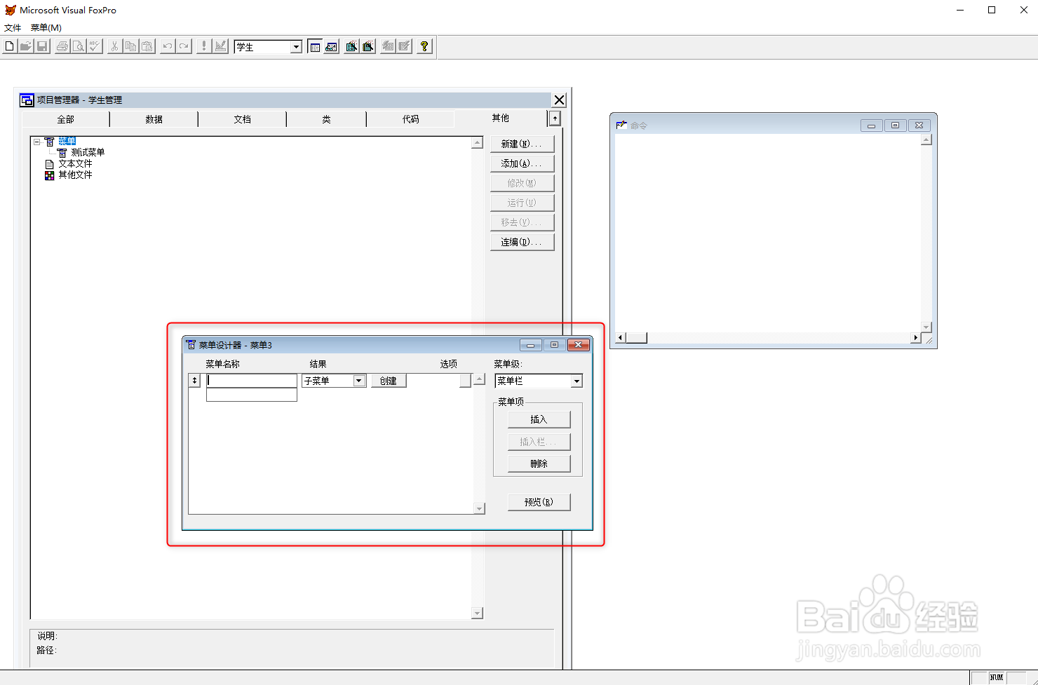Click the Data Session Window toolbar icon
1038x685 pixels.
[331, 46]
